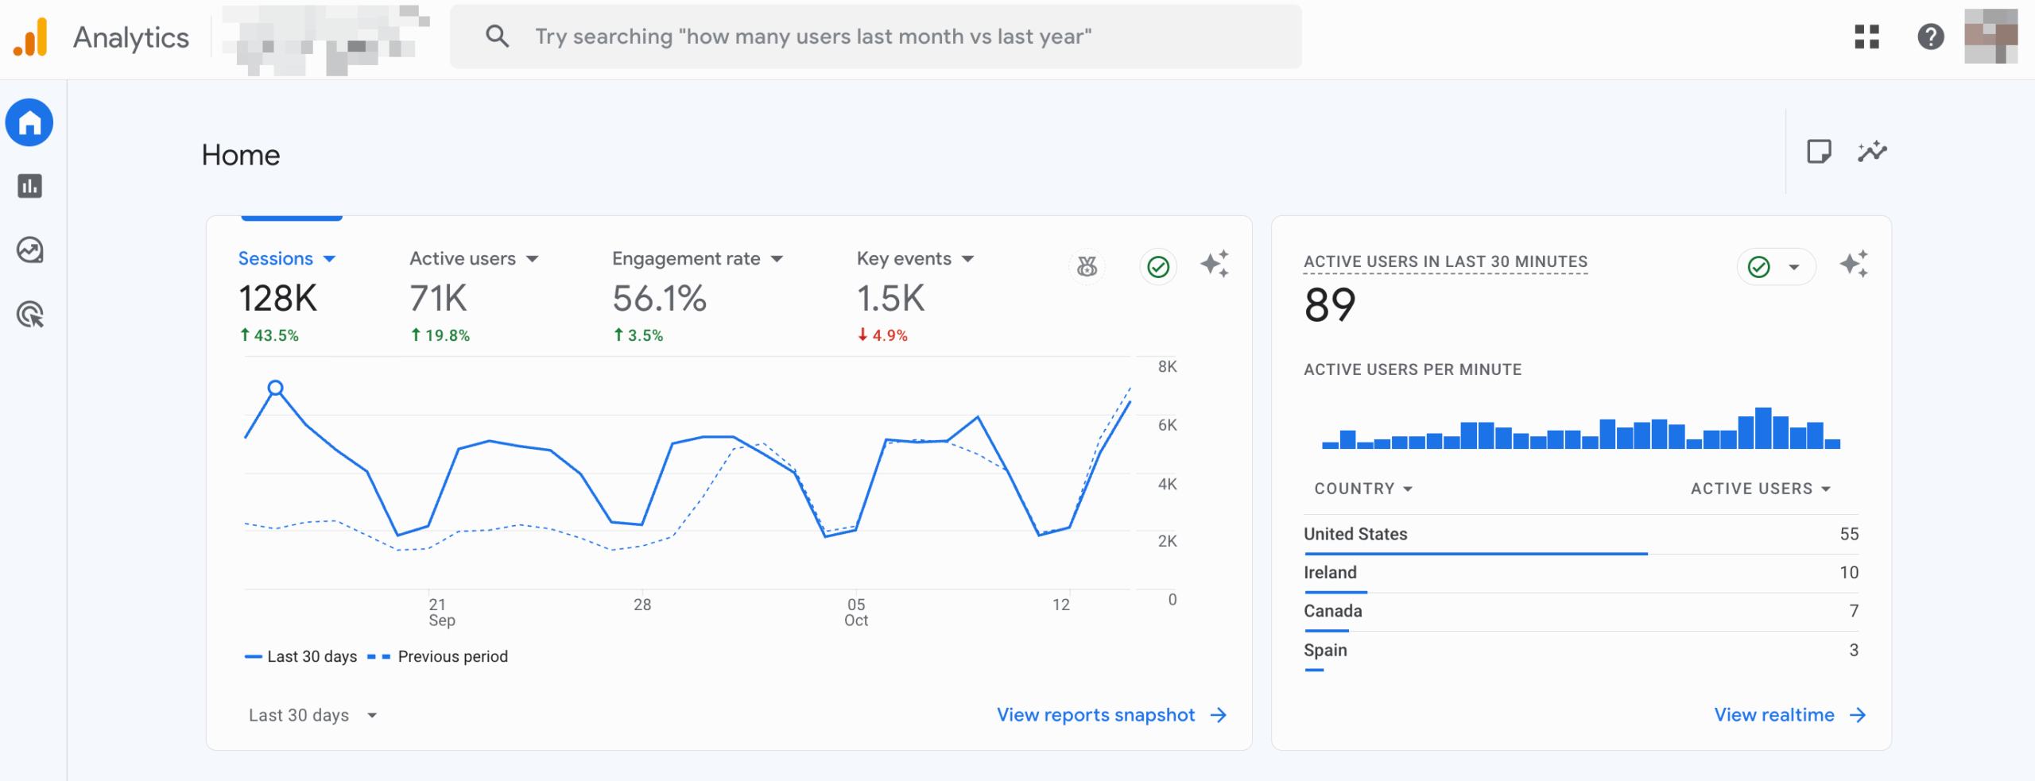Open the Last 30 days date dropdown
This screenshot has width=2035, height=781.
coord(312,715)
